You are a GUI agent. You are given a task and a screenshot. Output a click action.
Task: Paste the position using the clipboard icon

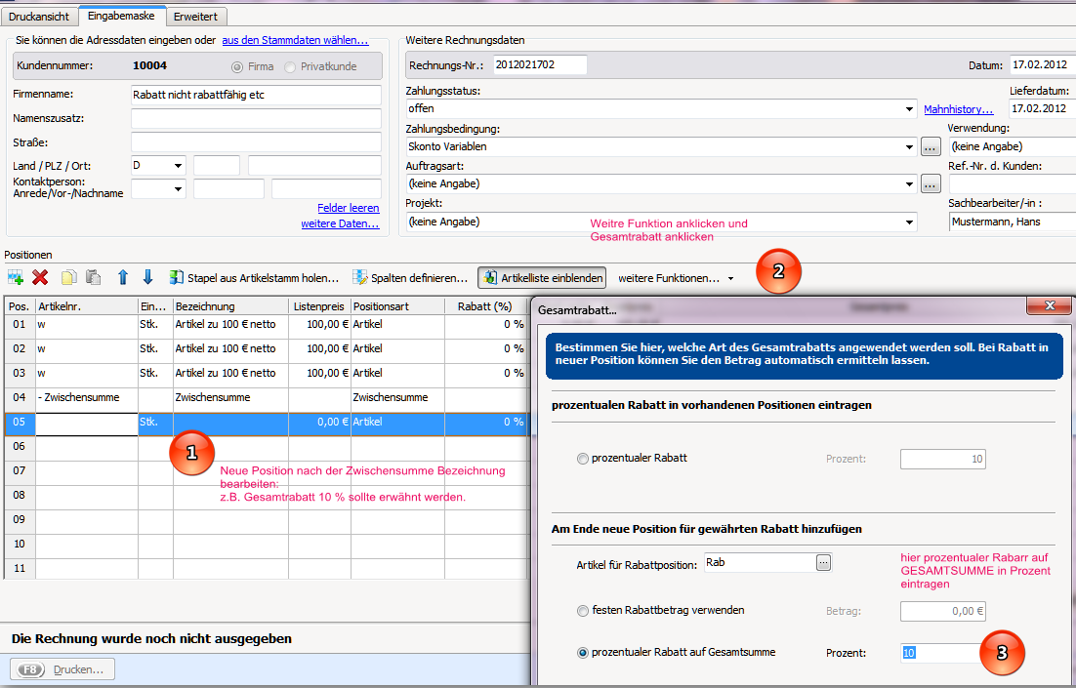coord(94,278)
